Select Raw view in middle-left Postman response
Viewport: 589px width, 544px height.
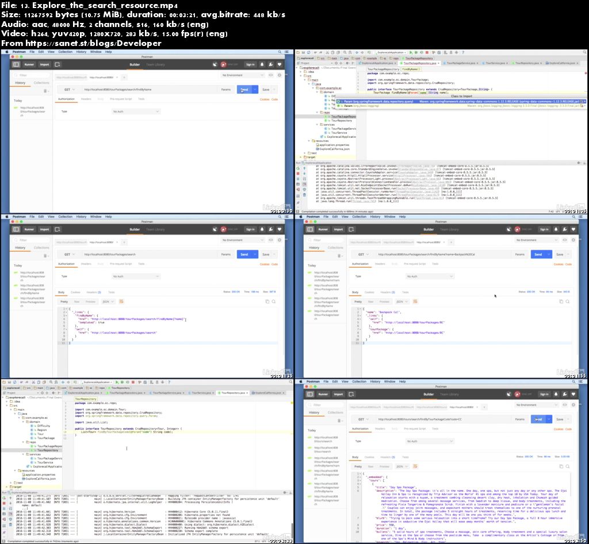pos(77,302)
